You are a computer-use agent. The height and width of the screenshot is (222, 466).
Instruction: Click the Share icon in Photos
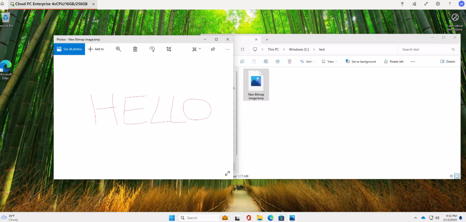pyautogui.click(x=213, y=49)
